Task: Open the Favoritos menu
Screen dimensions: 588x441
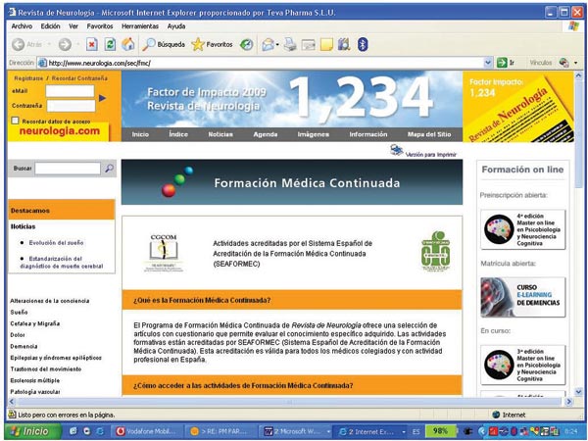Action: pos(100,26)
